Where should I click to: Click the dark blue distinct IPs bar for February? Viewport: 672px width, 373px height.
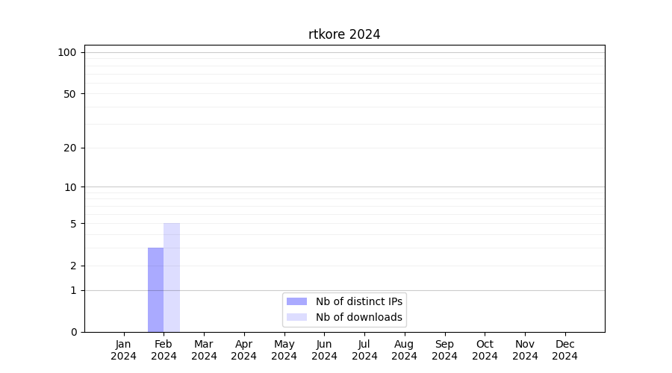point(155,289)
